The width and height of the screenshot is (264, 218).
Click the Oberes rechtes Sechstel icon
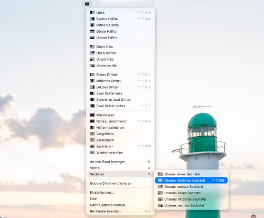point(160,187)
